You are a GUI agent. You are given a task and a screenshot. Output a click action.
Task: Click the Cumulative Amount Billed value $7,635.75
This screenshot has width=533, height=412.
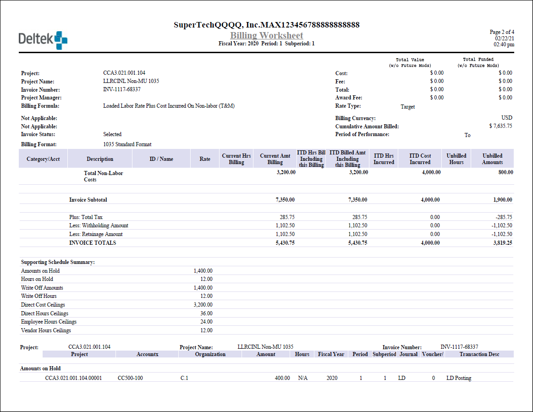tap(500, 126)
